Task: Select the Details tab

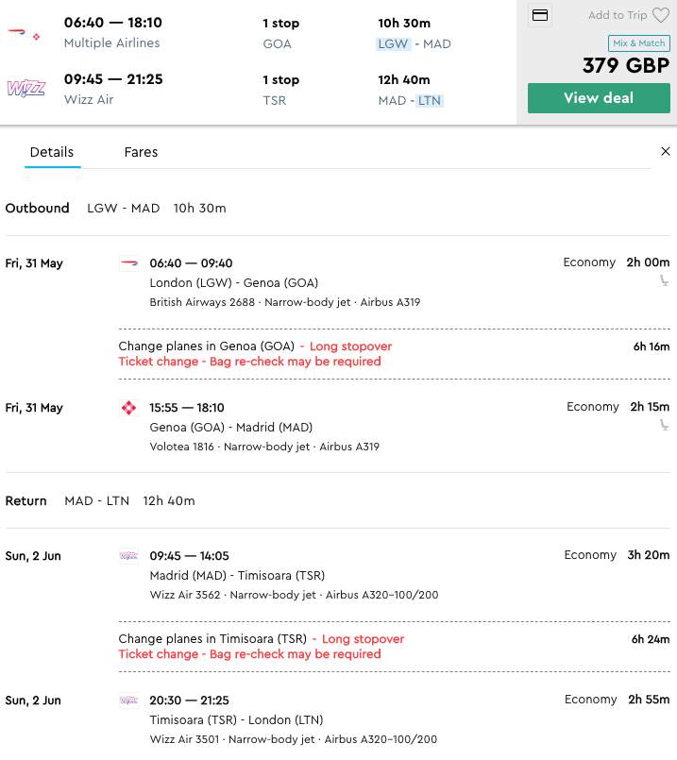Action: pyautogui.click(x=52, y=152)
